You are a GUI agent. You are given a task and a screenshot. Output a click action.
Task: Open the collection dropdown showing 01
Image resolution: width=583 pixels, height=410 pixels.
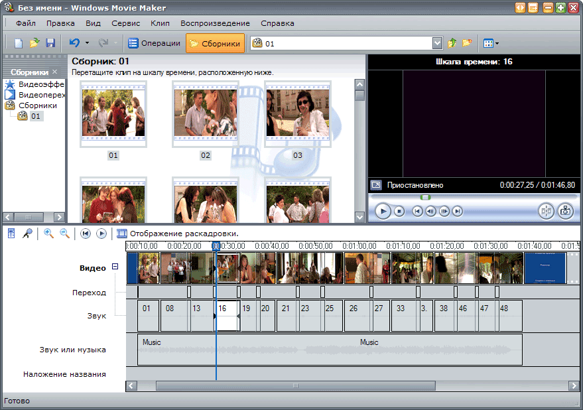tap(437, 43)
